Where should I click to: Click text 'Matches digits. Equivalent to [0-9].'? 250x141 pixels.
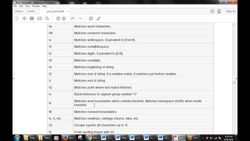[99, 54]
